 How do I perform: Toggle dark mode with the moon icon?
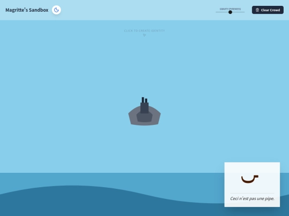point(56,10)
